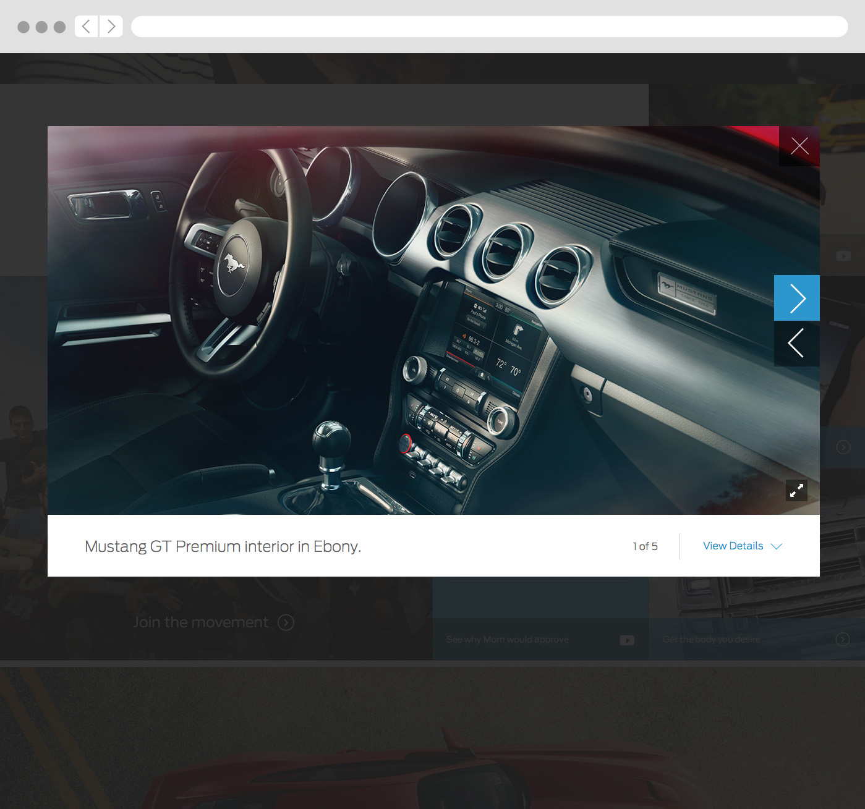865x809 pixels.
Task: Click the circled arrow beside Get the body you desire
Action: (x=843, y=640)
